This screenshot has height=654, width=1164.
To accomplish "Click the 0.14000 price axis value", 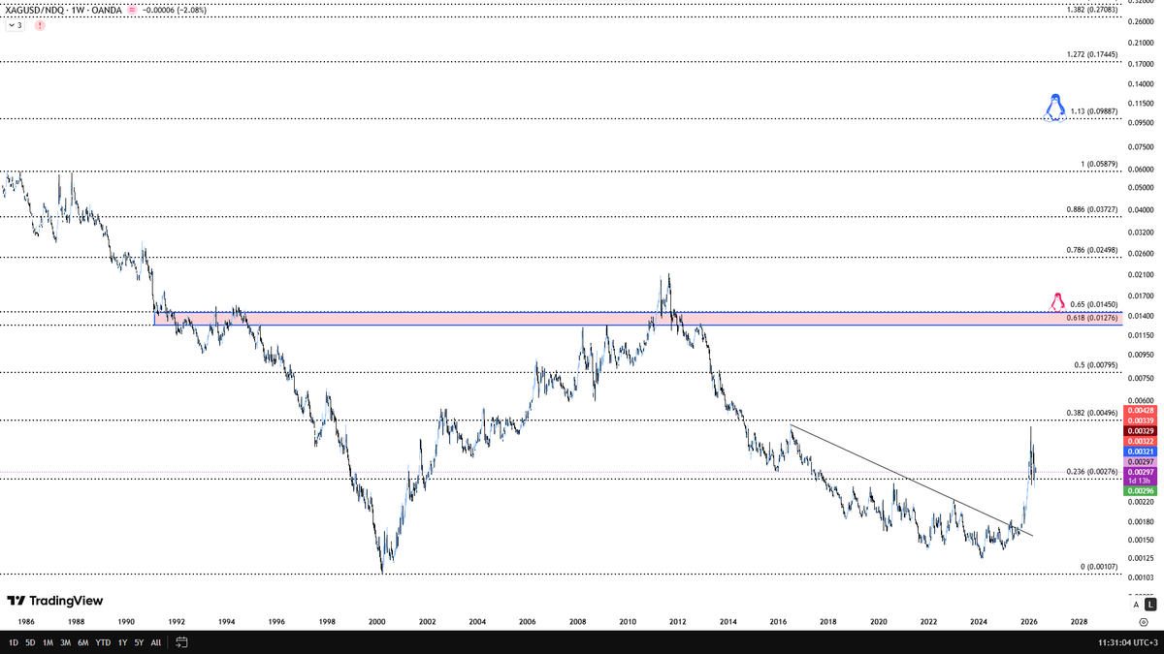I will [x=1142, y=84].
